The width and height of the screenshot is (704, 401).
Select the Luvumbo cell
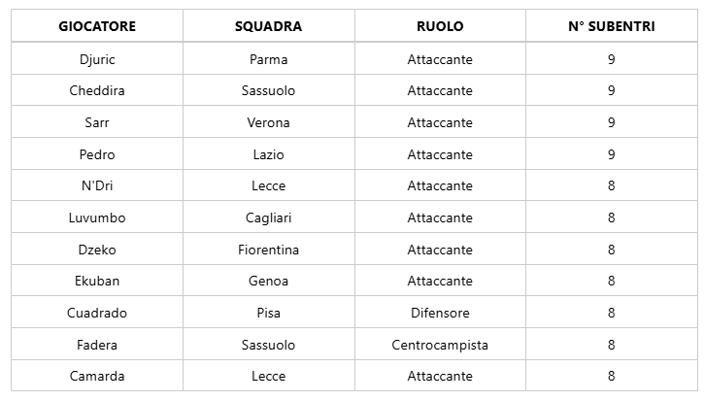click(x=97, y=217)
